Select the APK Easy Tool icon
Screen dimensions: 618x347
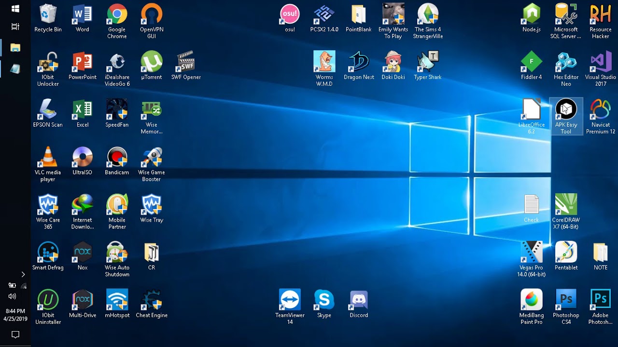click(x=566, y=117)
